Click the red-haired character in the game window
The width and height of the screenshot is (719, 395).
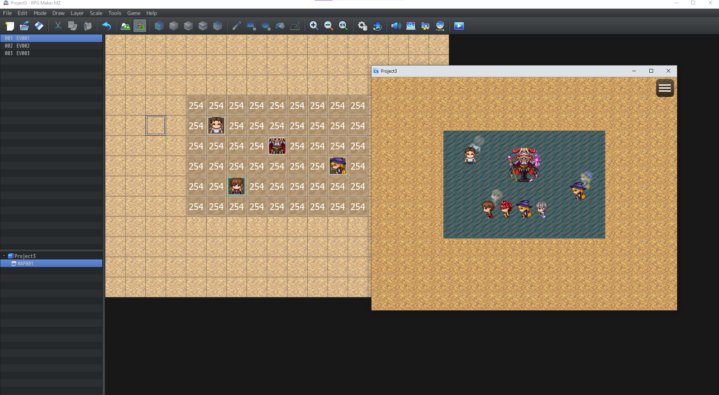coord(506,209)
